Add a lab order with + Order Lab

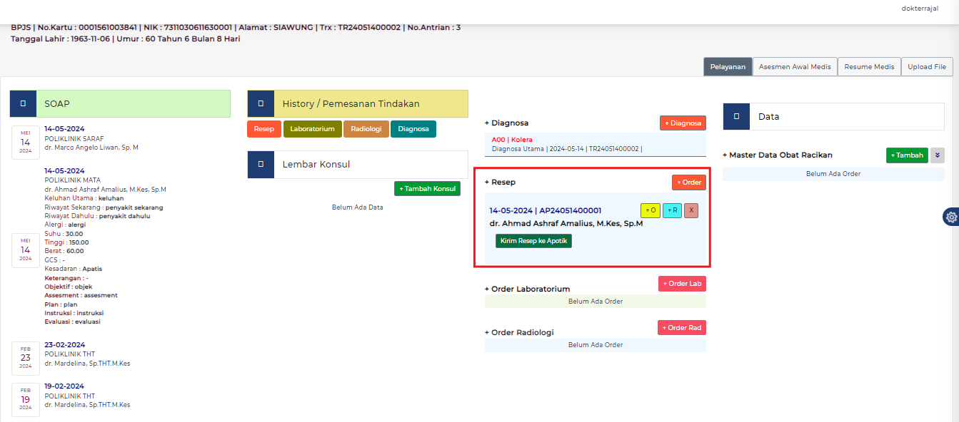[x=681, y=284]
